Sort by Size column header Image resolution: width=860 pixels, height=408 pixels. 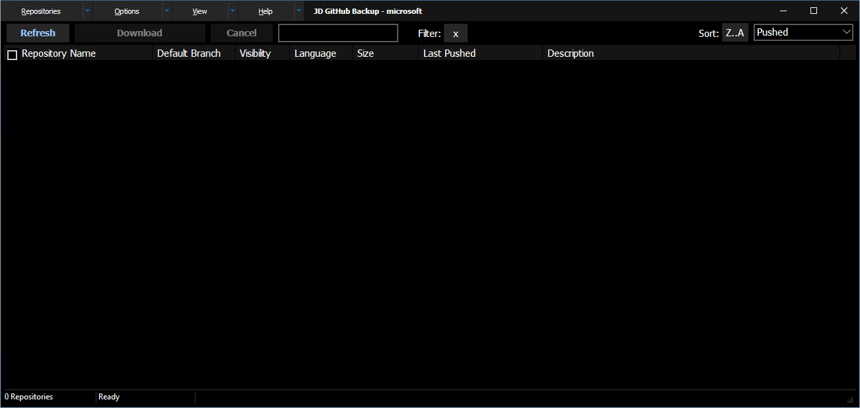pos(385,53)
